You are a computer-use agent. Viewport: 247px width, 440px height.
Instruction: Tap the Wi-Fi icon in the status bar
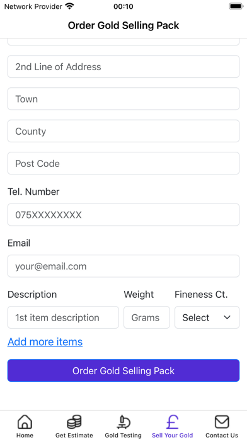point(69,6)
